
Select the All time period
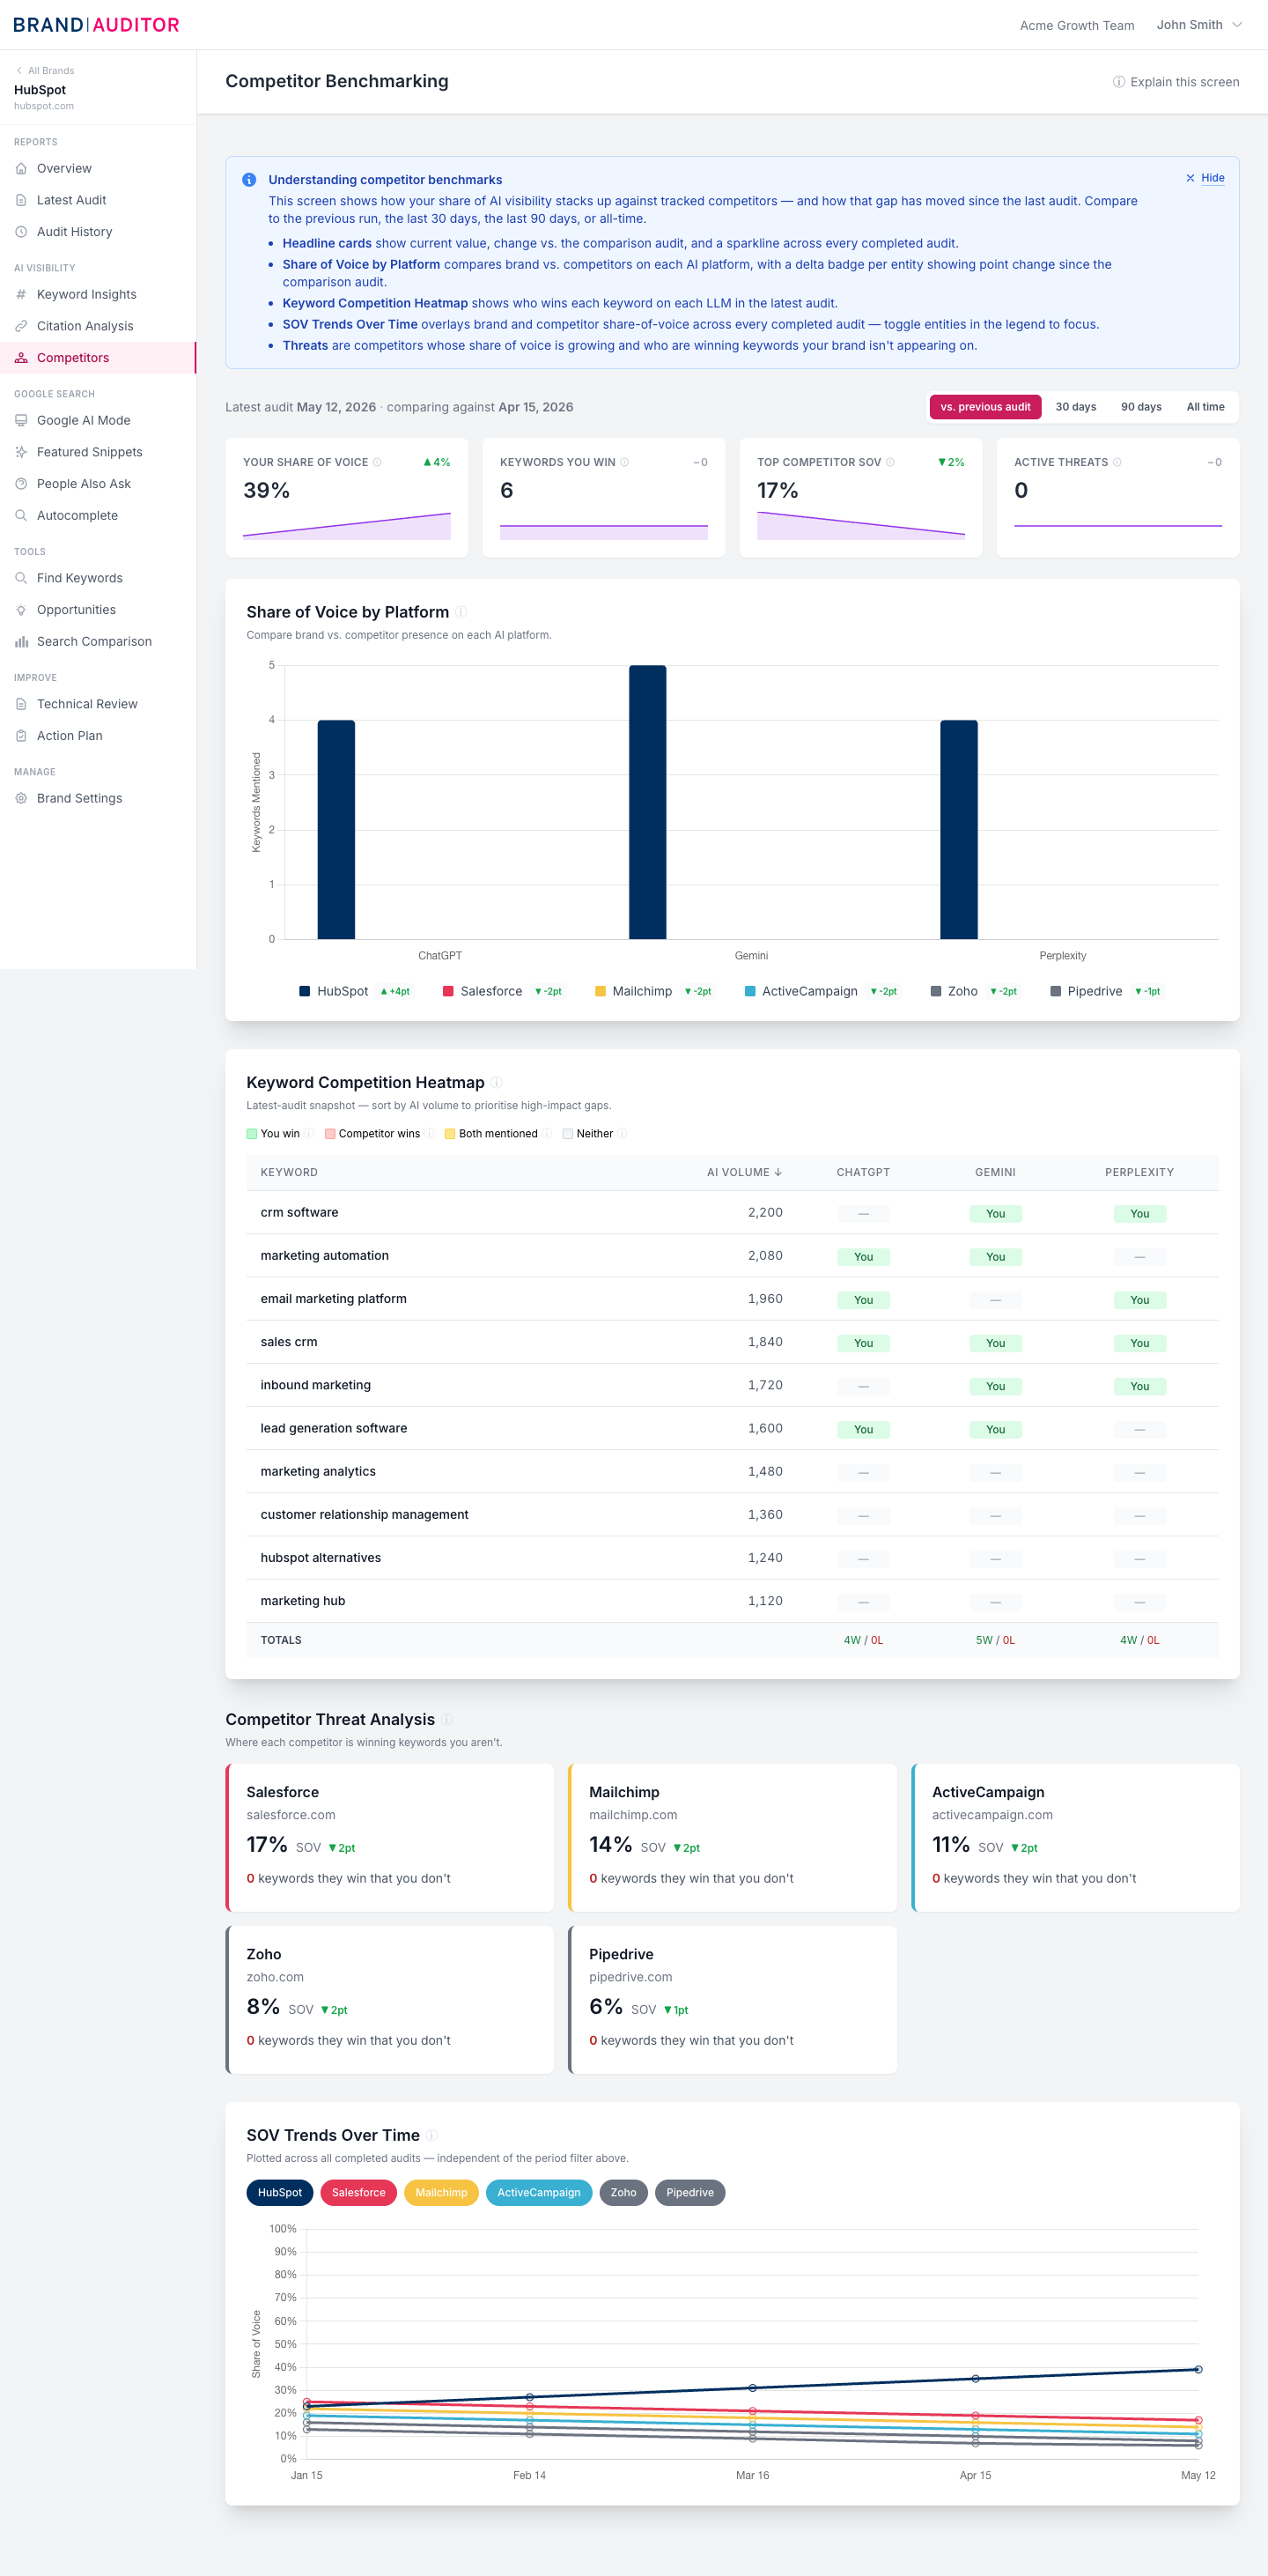pyautogui.click(x=1205, y=407)
